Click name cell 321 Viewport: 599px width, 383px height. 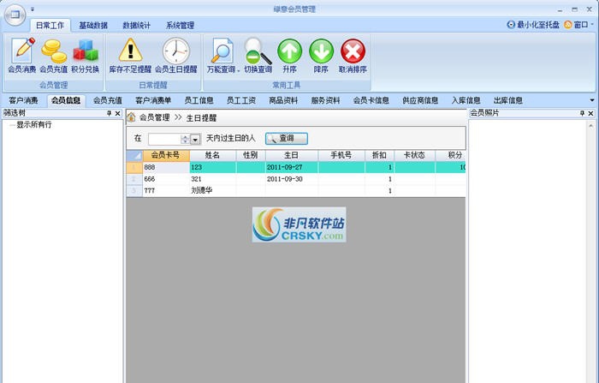[213, 179]
